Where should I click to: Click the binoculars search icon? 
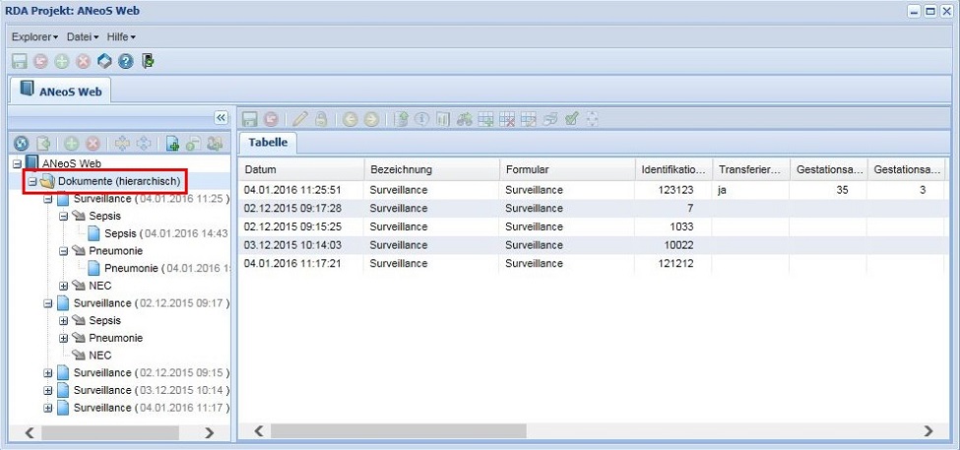(x=465, y=119)
